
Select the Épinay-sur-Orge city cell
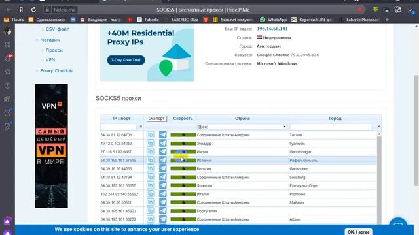tap(333, 185)
